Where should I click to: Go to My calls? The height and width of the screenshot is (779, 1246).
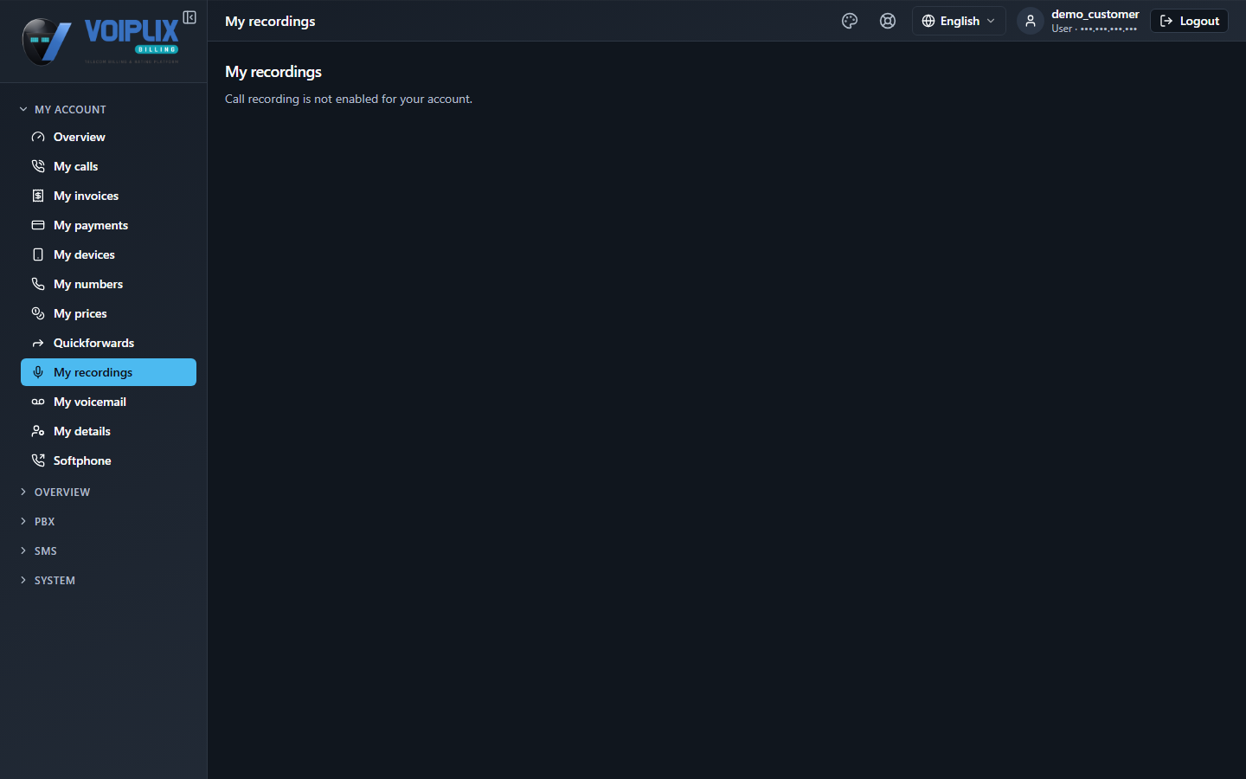click(x=108, y=166)
